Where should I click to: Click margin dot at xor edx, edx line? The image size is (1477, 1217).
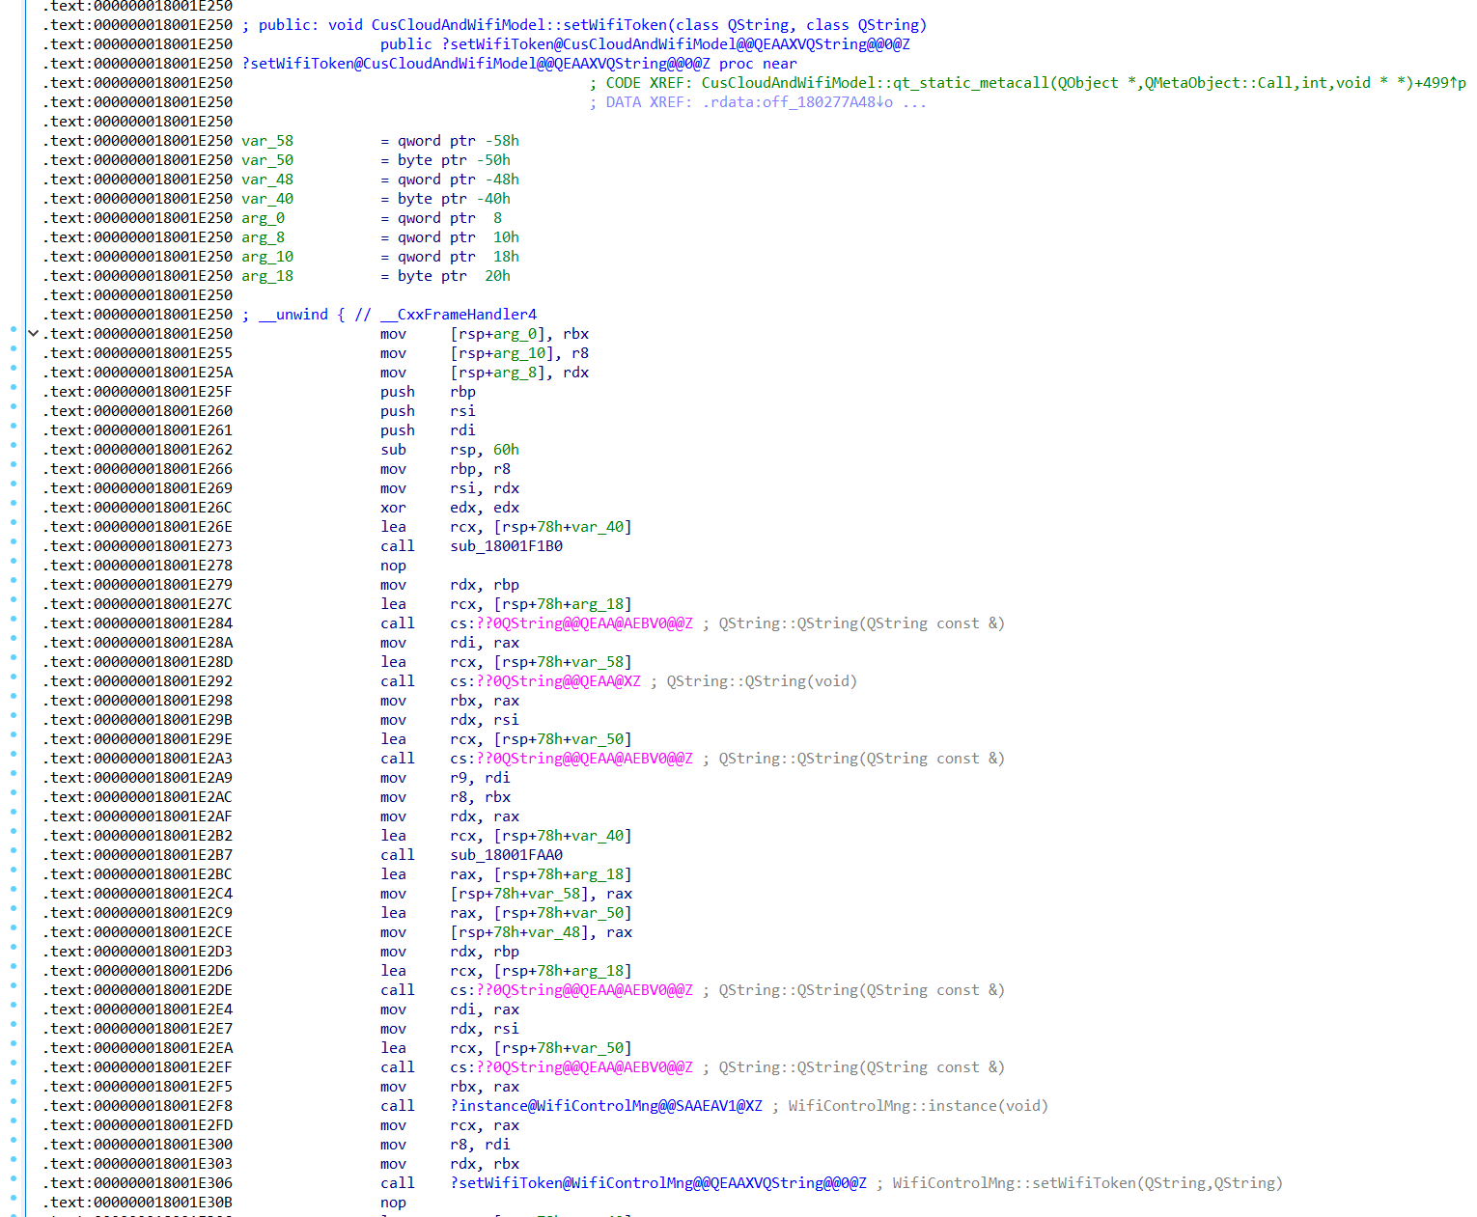(x=14, y=504)
